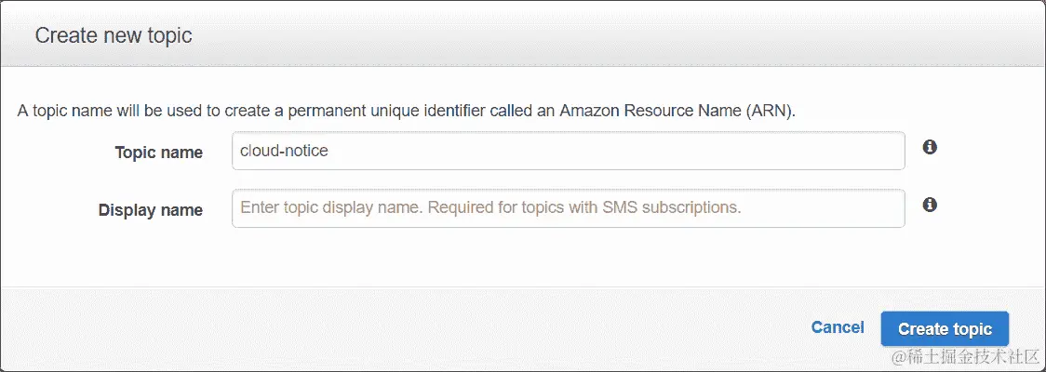Click the gray footer bar left of Cancel
Viewport: 1046px width, 372px height.
400,328
